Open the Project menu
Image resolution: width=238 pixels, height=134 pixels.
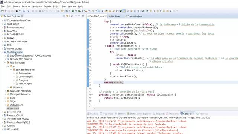tap(56, 6)
